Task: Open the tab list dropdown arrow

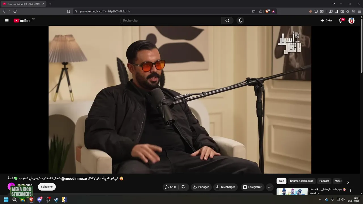Action: click(334, 4)
